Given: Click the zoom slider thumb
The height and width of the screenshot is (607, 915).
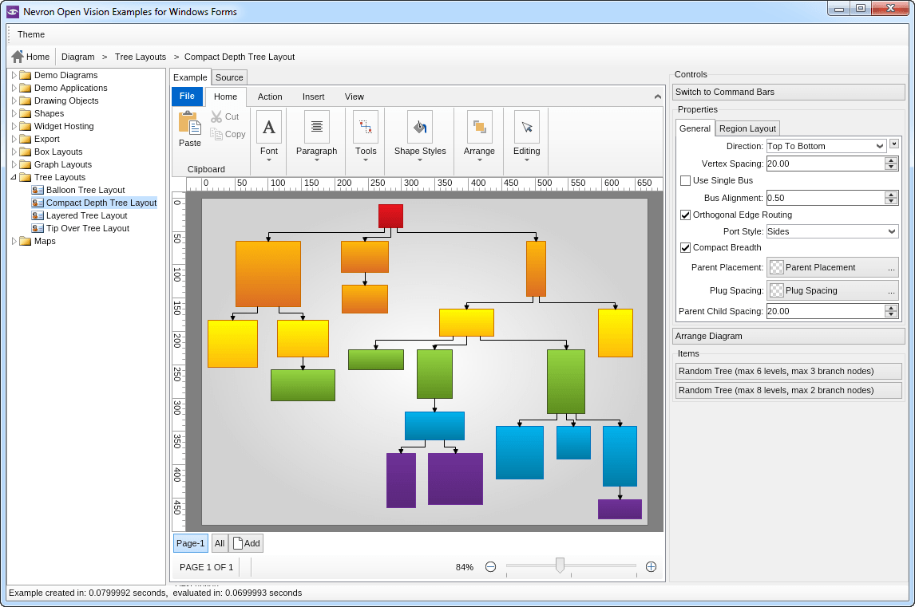Looking at the screenshot, I should pyautogui.click(x=560, y=566).
